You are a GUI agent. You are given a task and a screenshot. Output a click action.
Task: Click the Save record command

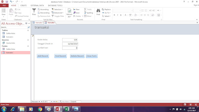point(76,13)
